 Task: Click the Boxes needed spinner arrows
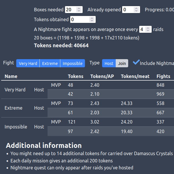click(79, 10)
